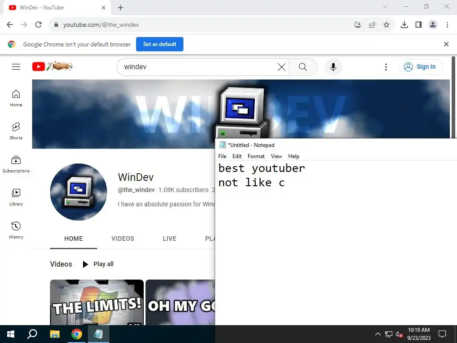Open File Explorer from taskbar
Screen dimensions: 457x343
(x=54, y=334)
